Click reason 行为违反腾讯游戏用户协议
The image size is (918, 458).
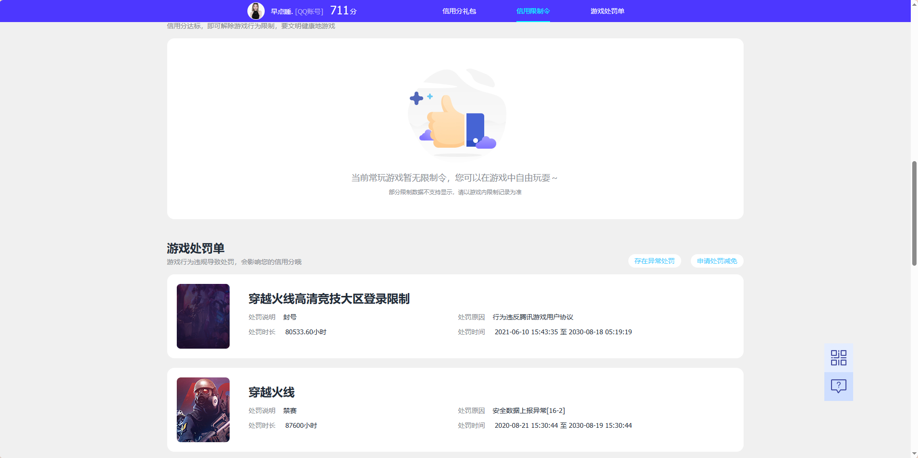pos(533,317)
